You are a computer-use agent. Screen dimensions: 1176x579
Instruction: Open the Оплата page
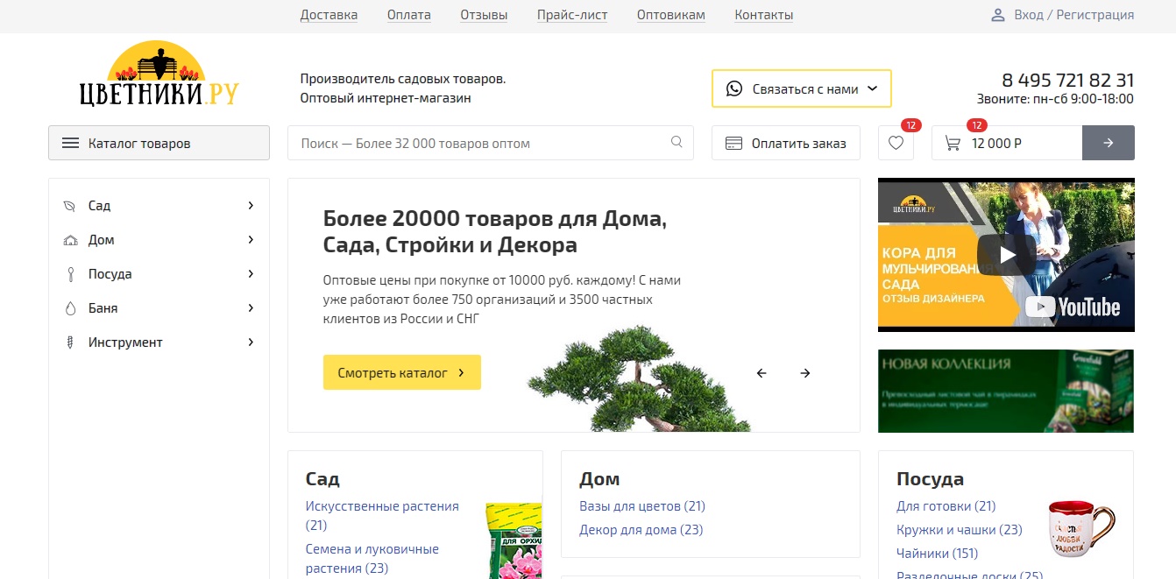click(x=409, y=15)
